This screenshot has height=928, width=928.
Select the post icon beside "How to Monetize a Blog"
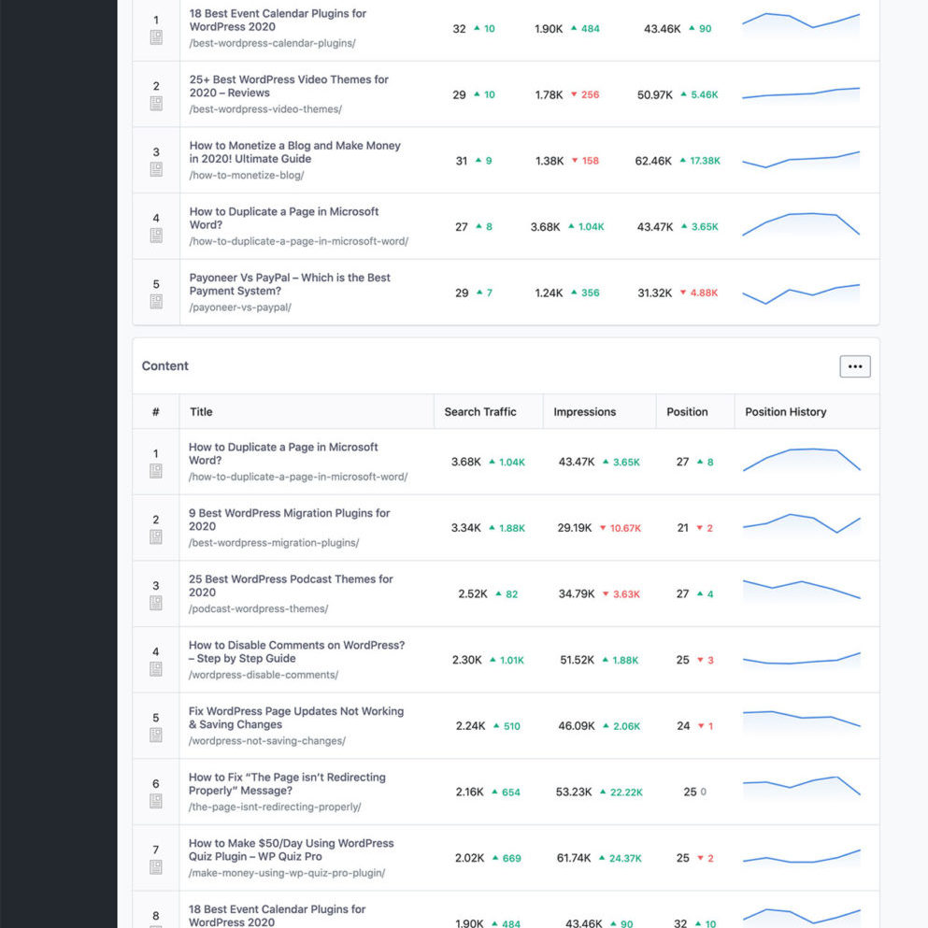(x=155, y=166)
